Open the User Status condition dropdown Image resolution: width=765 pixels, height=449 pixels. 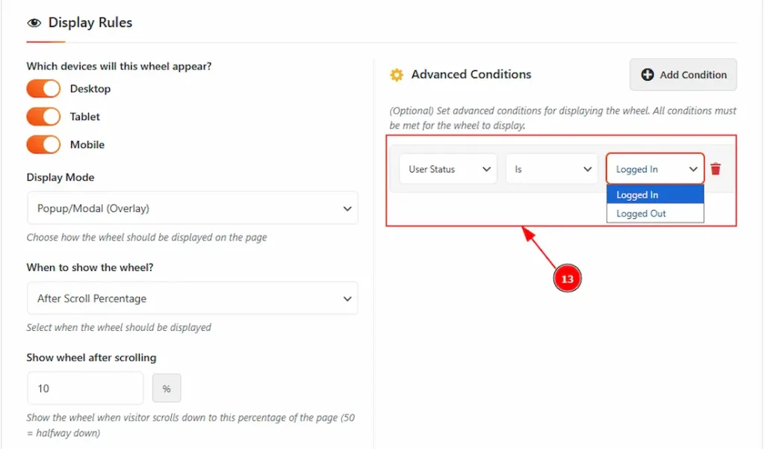click(447, 170)
